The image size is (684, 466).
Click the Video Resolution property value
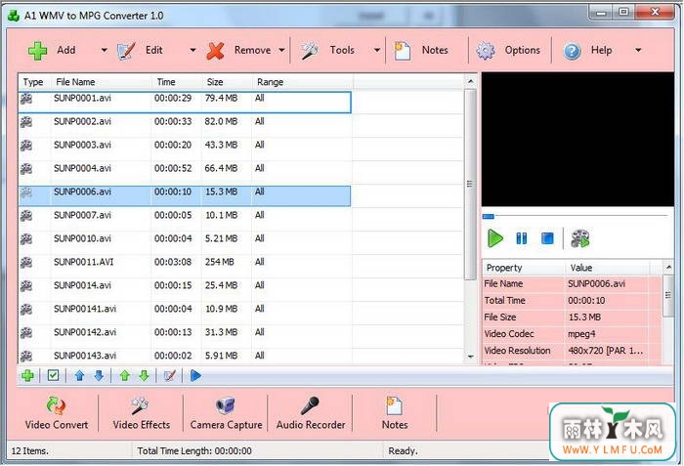coord(606,351)
